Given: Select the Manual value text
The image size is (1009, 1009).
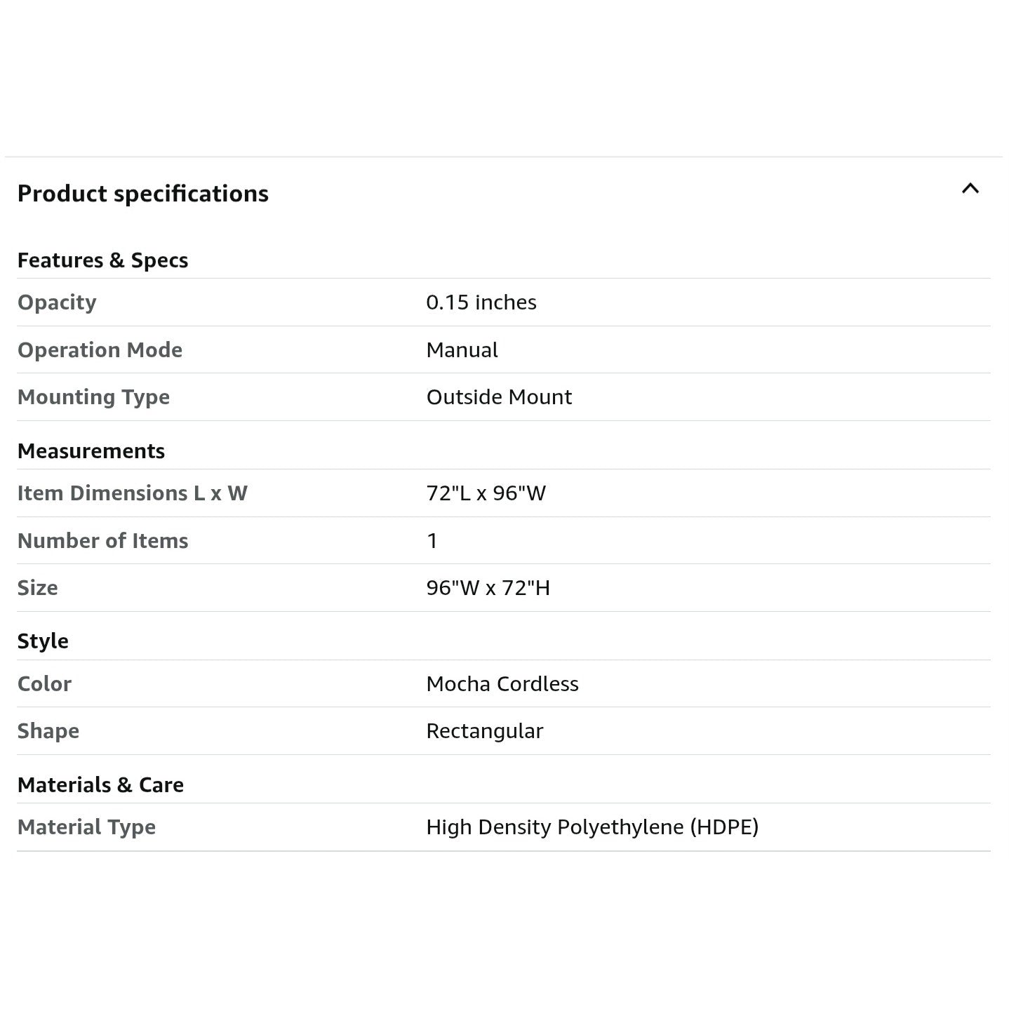Looking at the screenshot, I should coord(462,349).
